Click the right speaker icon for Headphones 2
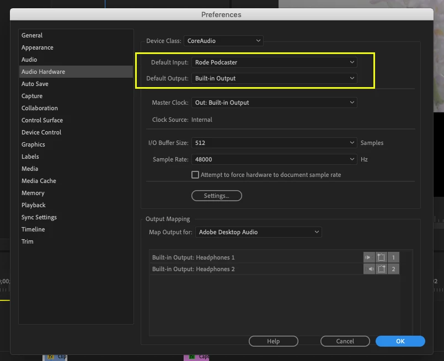This screenshot has width=444, height=361. pos(369,269)
